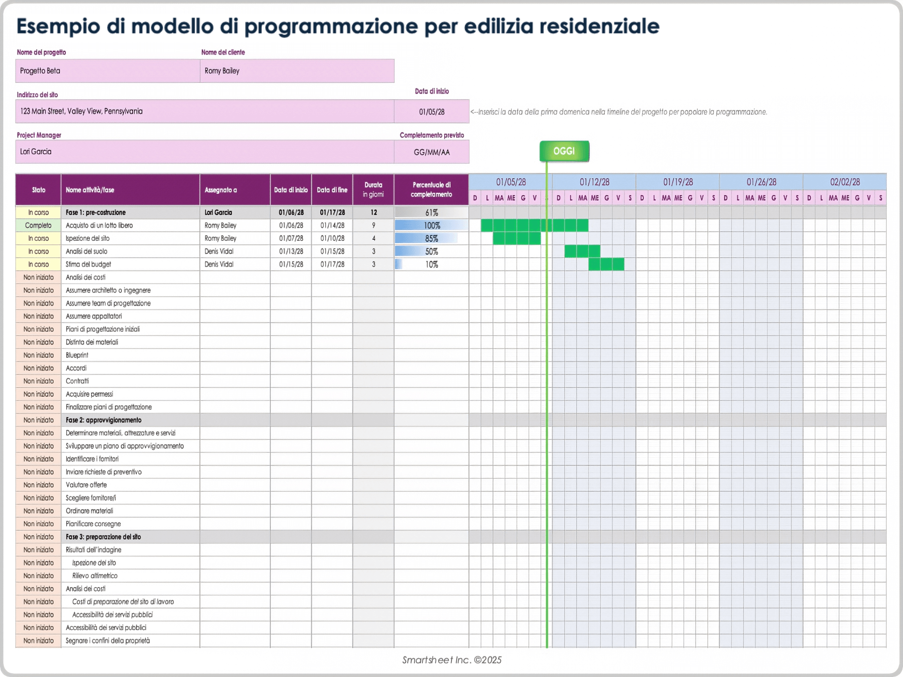Screen dimensions: 903x677
Task: Click the green Gantt bar for Acquisto di un lotto
Action: click(x=535, y=226)
